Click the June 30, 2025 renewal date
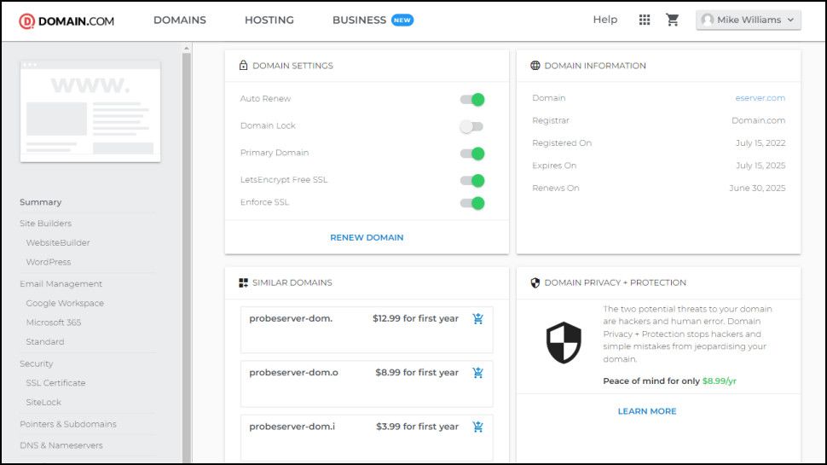Viewport: 827px width, 465px height. click(757, 189)
